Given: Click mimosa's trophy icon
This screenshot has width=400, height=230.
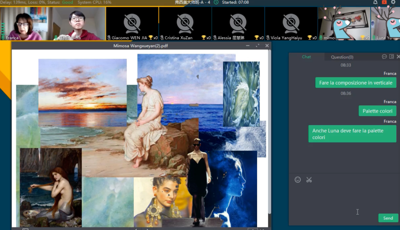Looking at the screenshot, I should coord(363,38).
